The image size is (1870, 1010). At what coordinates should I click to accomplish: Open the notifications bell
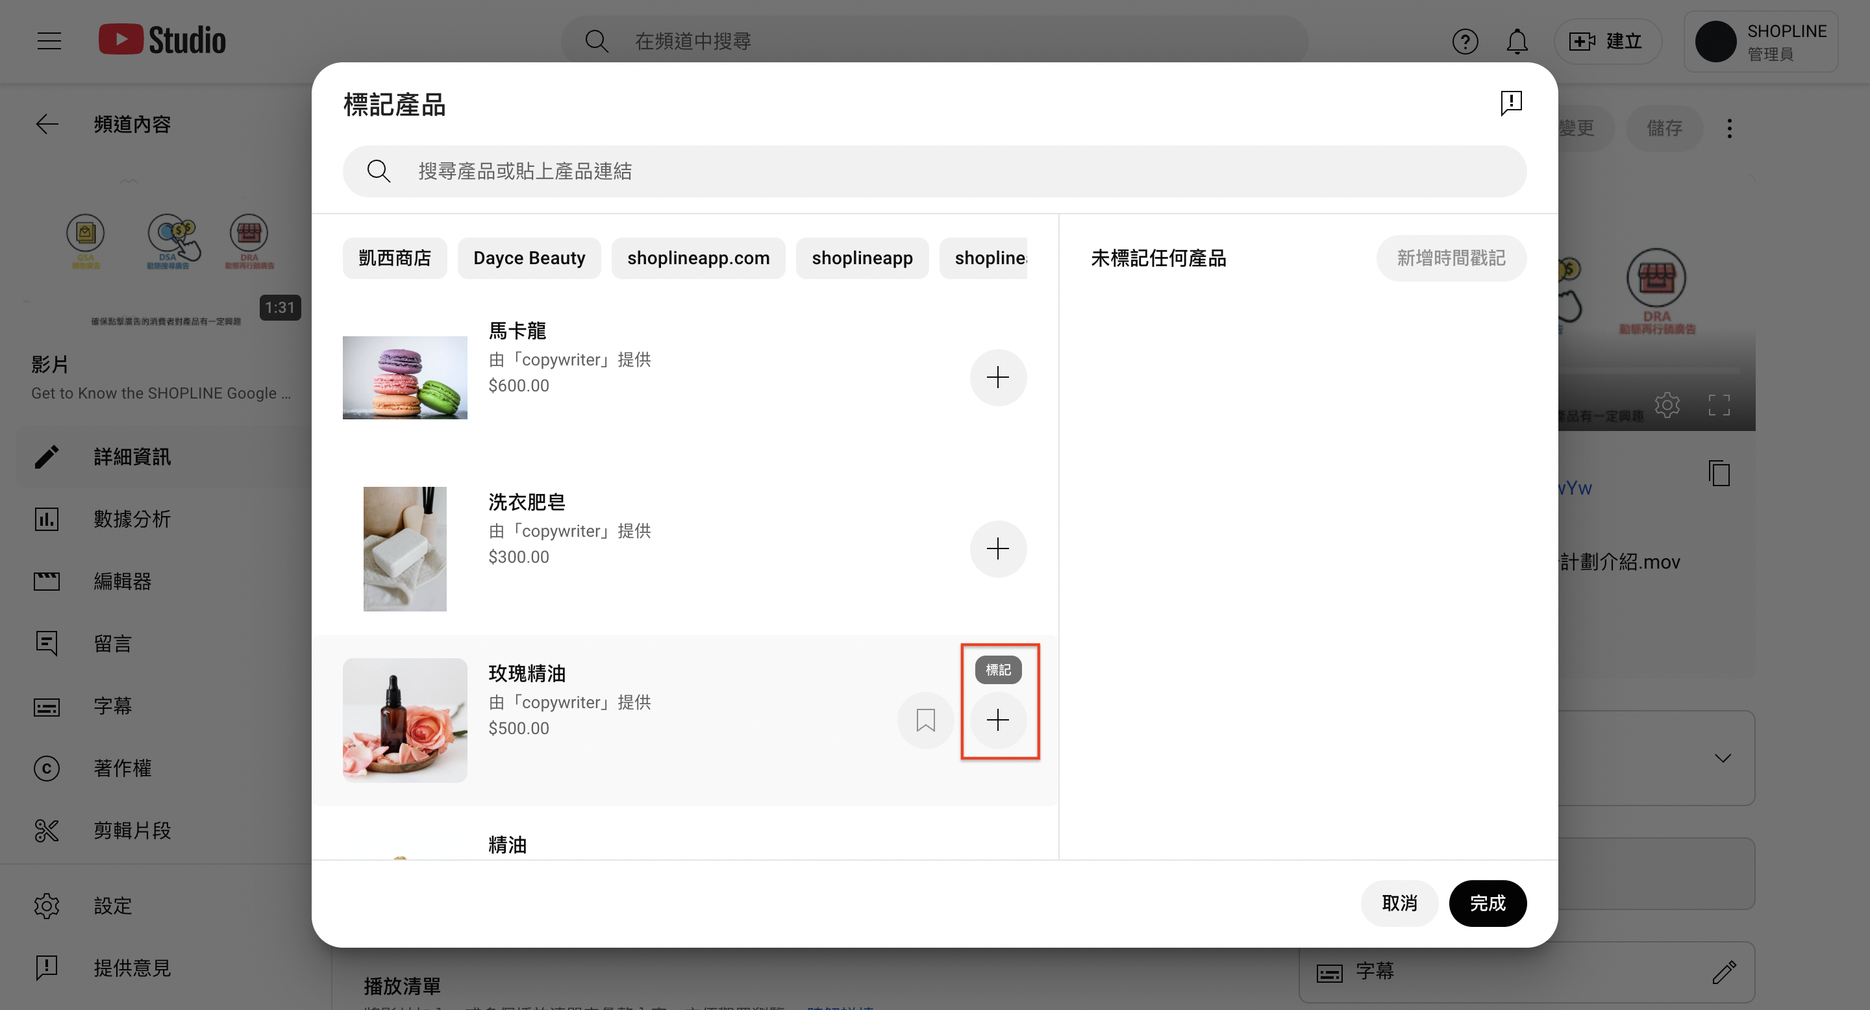point(1517,42)
